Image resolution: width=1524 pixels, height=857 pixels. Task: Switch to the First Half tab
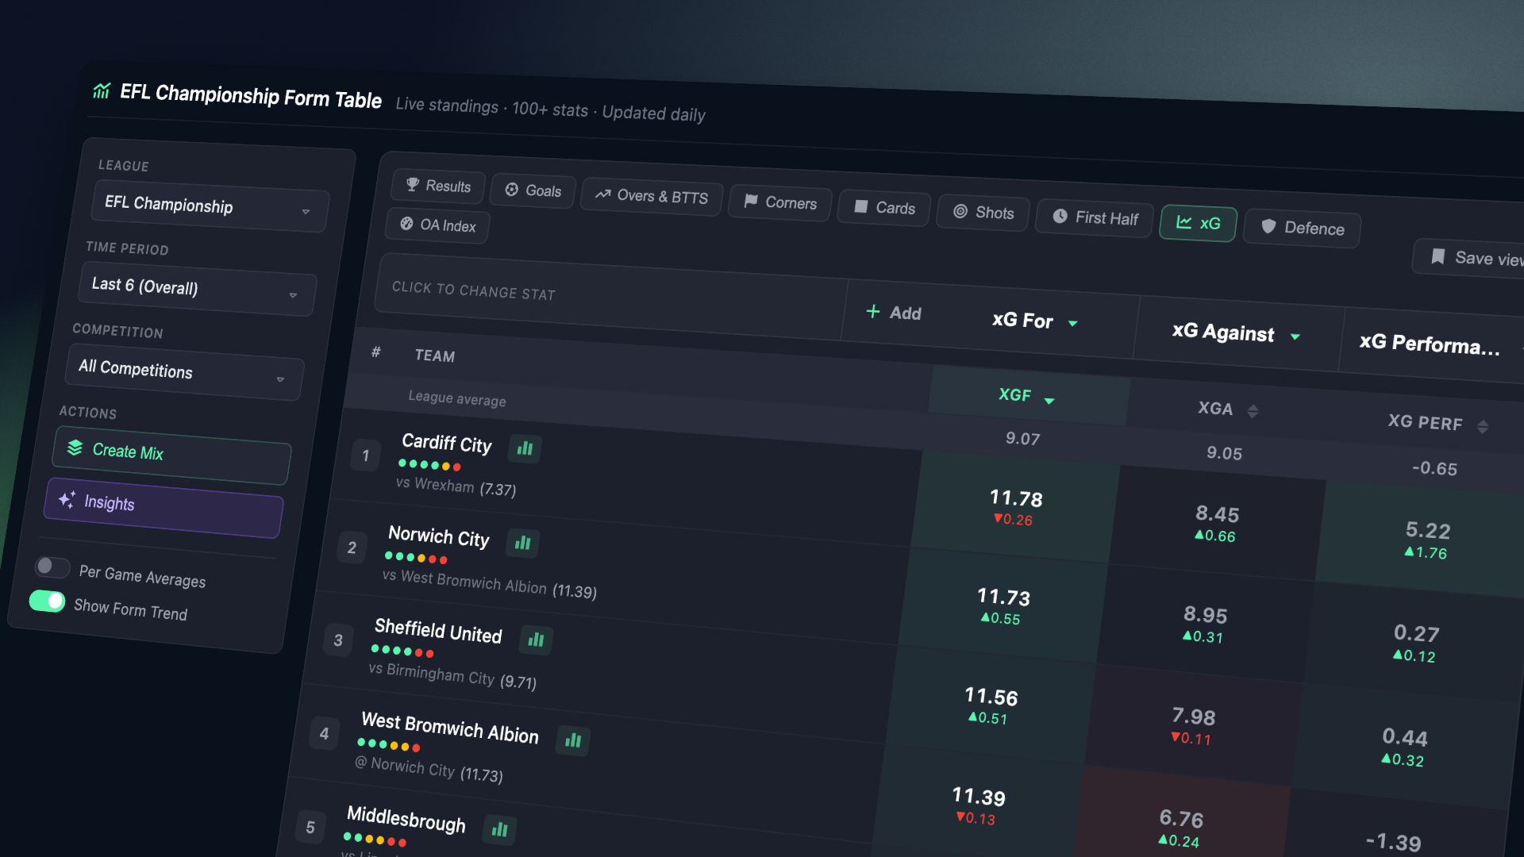click(x=1095, y=218)
